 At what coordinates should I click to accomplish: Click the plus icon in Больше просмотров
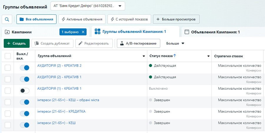click(x=158, y=19)
